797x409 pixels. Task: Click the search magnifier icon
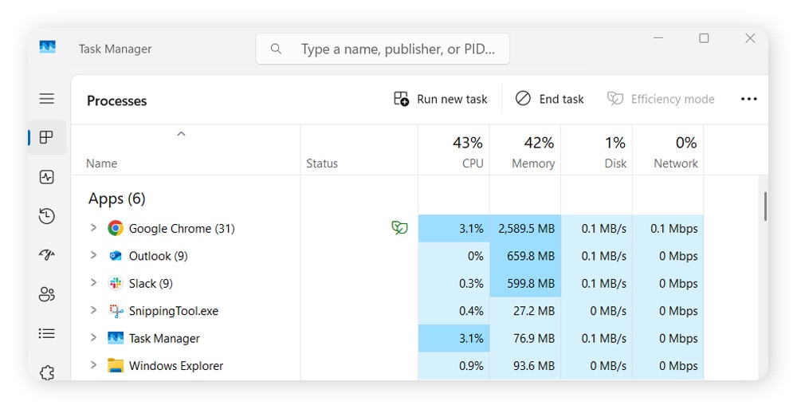click(x=276, y=49)
